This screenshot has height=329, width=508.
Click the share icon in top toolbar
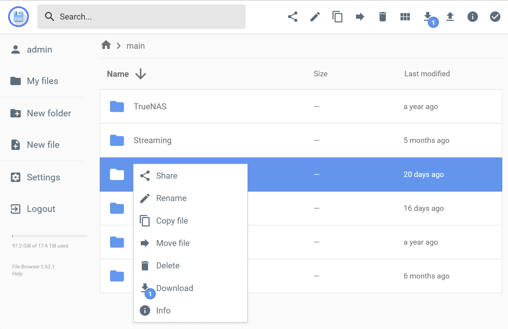click(293, 17)
